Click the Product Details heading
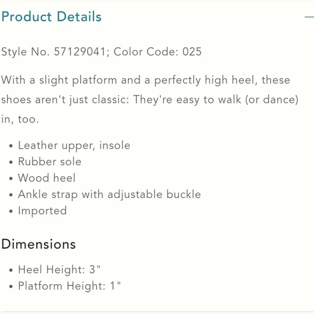The image size is (314, 314). pyautogui.click(x=51, y=16)
